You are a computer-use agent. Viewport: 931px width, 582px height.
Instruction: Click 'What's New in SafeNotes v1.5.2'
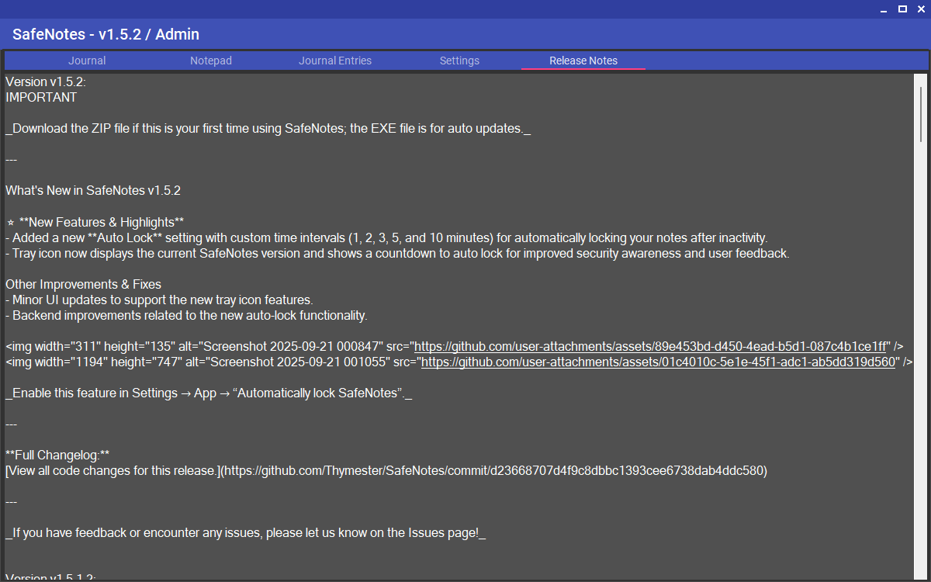pos(93,190)
